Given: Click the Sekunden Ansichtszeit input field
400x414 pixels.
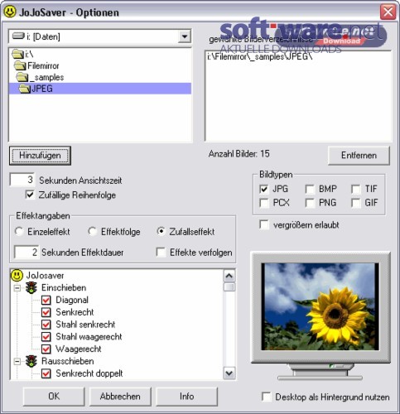Looking at the screenshot, I should pyautogui.click(x=22, y=180).
